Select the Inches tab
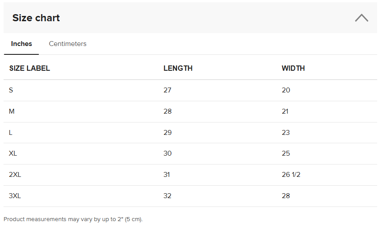The image size is (386, 241). pyautogui.click(x=21, y=44)
